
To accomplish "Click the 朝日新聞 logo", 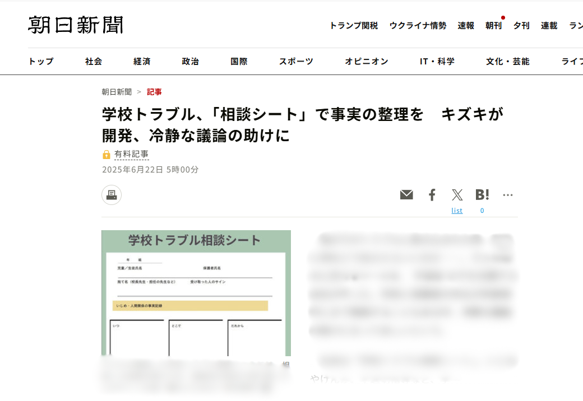I will tap(76, 25).
